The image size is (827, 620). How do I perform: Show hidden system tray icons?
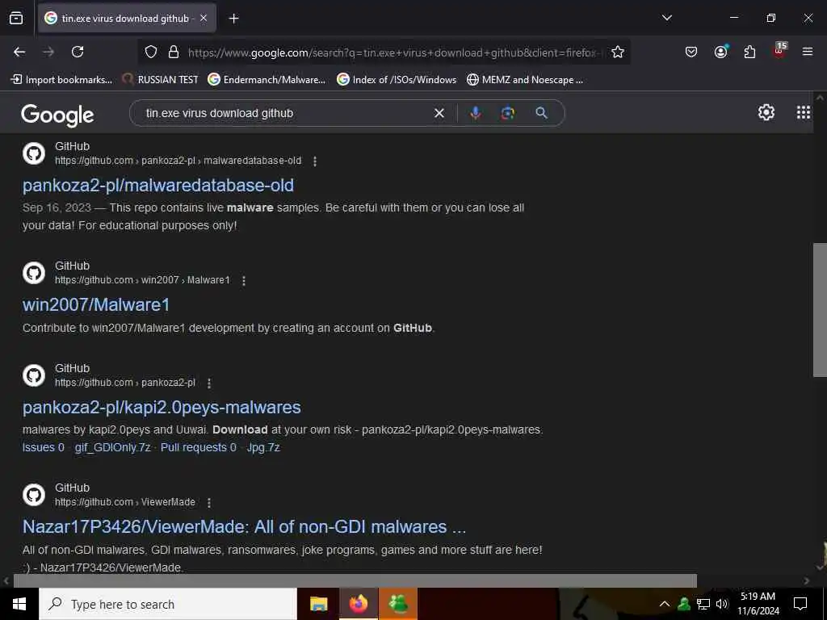tap(665, 604)
